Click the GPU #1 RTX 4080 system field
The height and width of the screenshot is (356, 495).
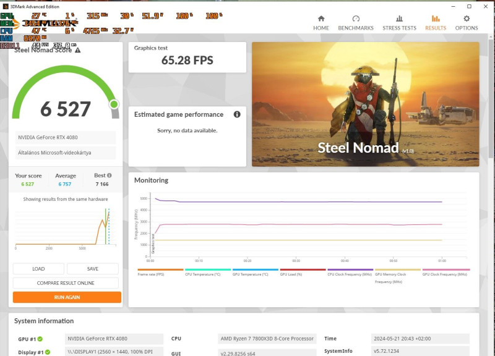point(114,339)
